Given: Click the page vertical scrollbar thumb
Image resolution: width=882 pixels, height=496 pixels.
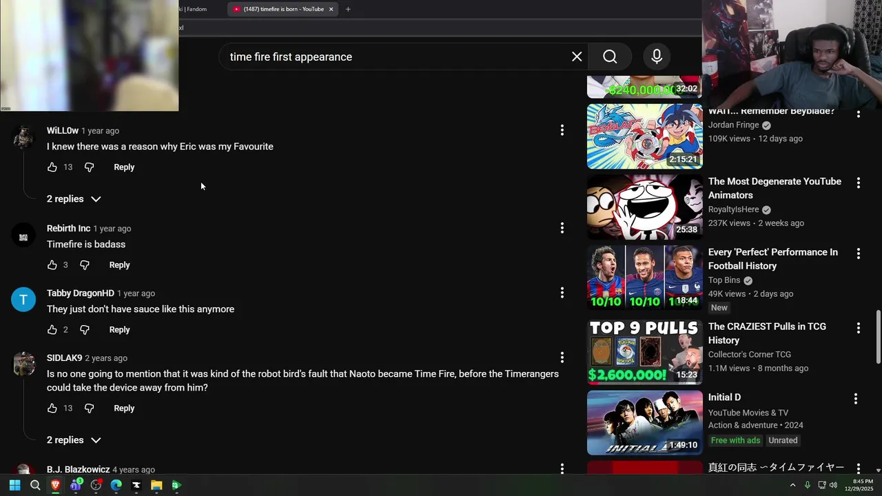Looking at the screenshot, I should pos(877,338).
